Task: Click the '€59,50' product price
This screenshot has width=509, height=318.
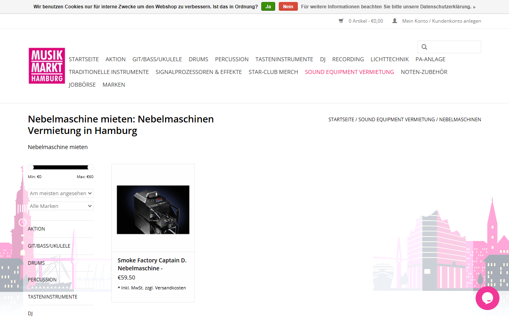Action: (x=126, y=277)
